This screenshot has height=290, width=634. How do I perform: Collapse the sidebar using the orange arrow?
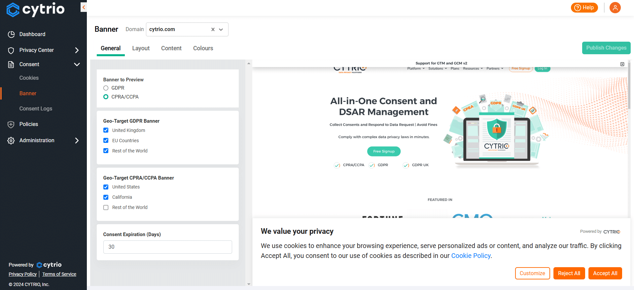point(83,7)
